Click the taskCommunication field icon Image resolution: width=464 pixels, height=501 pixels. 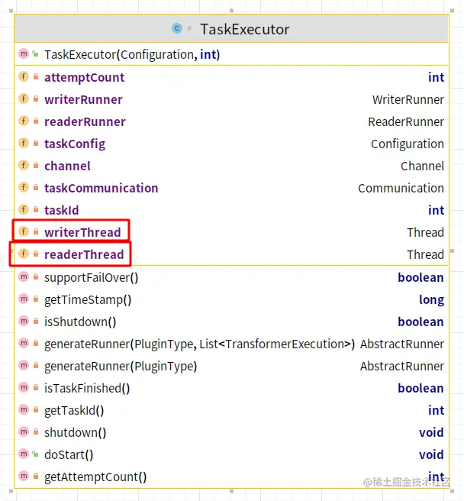click(x=24, y=188)
